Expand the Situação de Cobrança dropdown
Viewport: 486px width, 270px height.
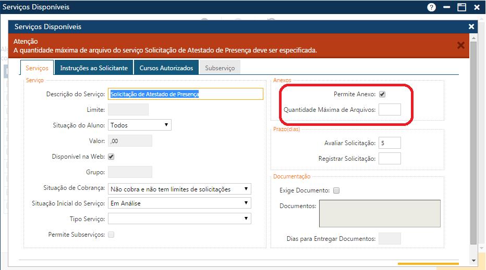[x=179, y=189]
